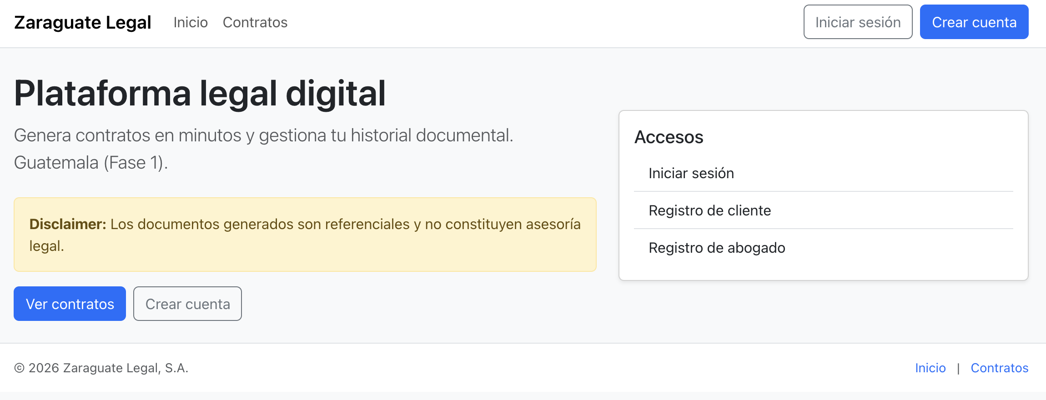Image resolution: width=1046 pixels, height=400 pixels.
Task: Open Registro de cliente from Accesos
Action: coord(709,210)
